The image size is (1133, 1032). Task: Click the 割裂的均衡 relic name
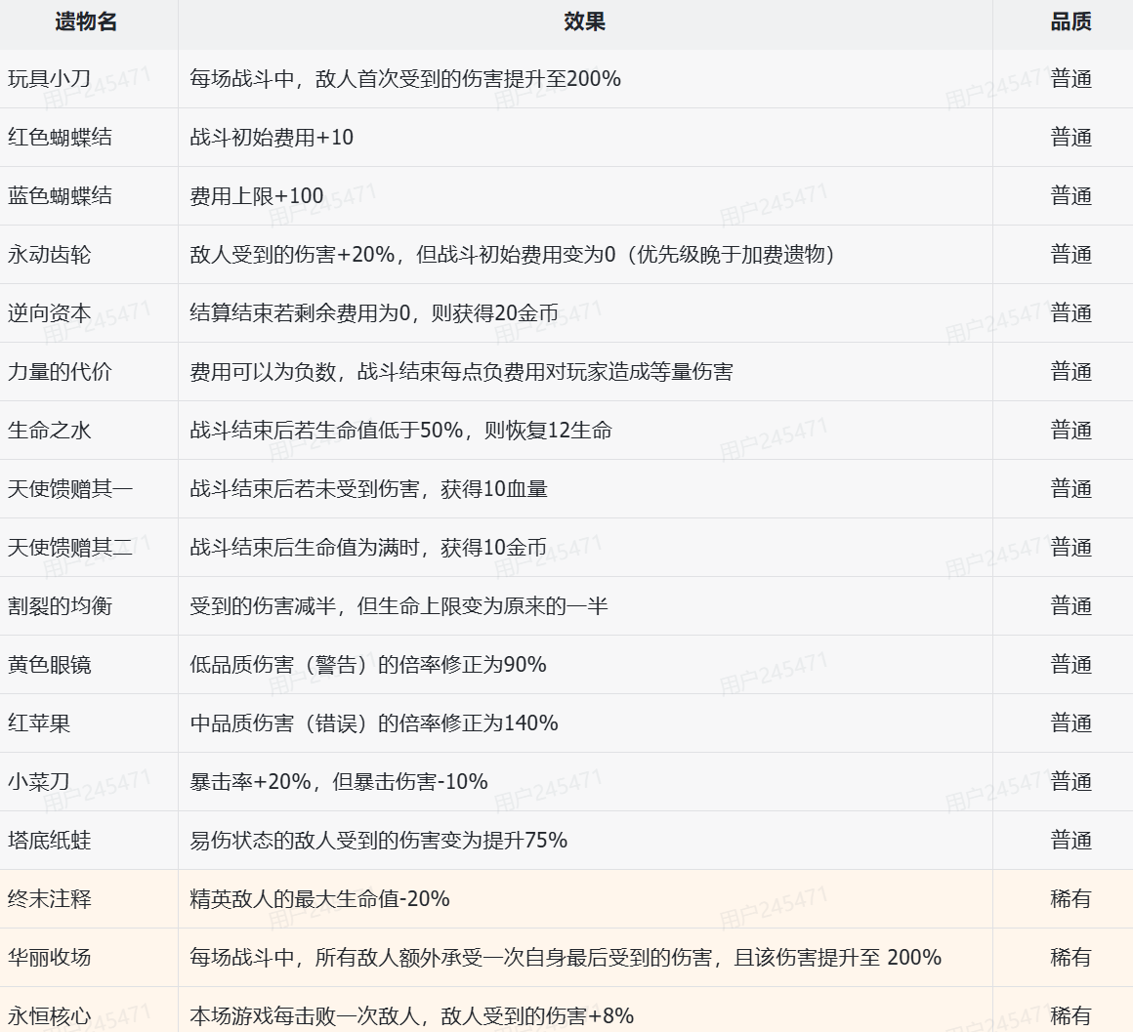60,606
